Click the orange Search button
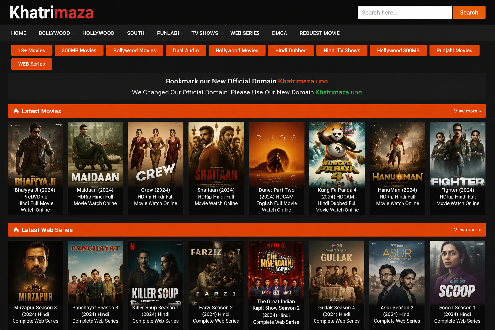This screenshot has width=495, height=330. pos(469,12)
